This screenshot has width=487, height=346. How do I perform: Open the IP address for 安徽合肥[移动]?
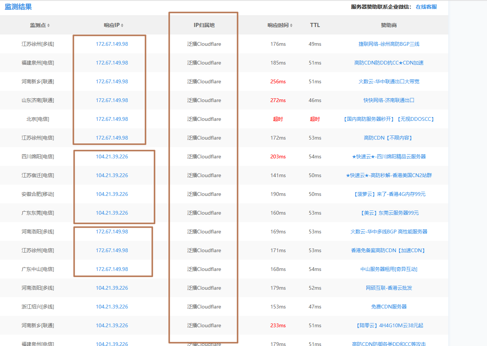point(112,194)
